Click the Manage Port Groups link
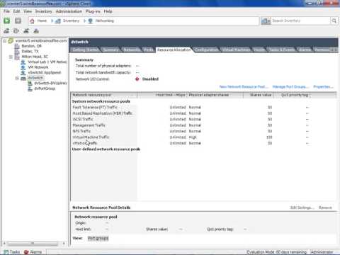This screenshot has width=340, height=255. click(290, 86)
